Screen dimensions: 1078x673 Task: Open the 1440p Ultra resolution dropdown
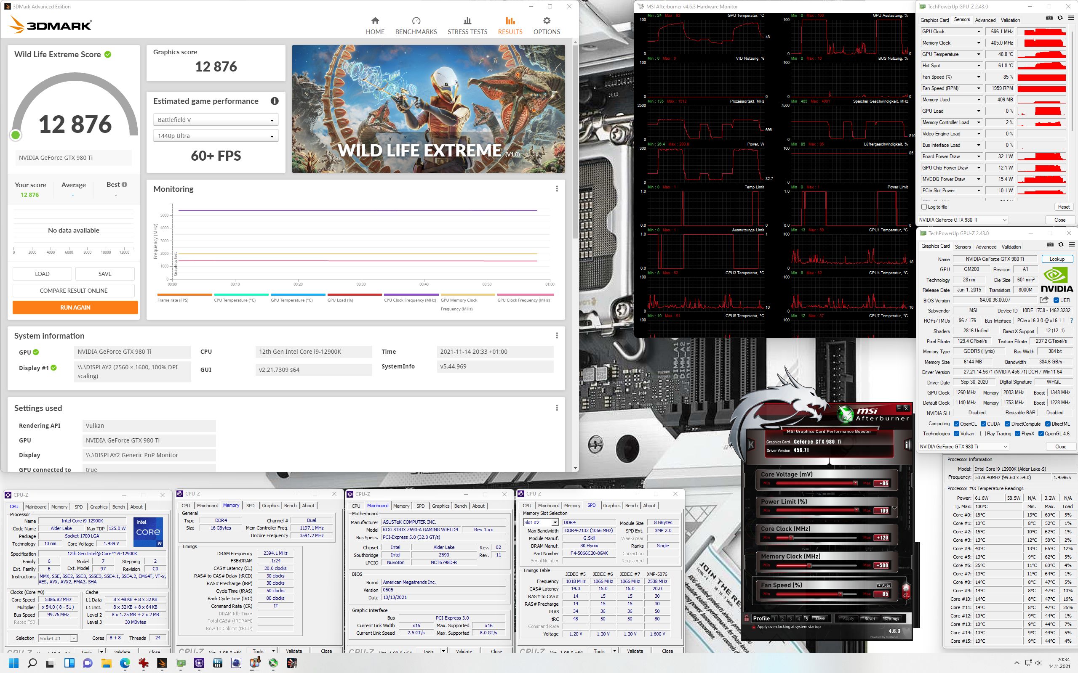[216, 136]
